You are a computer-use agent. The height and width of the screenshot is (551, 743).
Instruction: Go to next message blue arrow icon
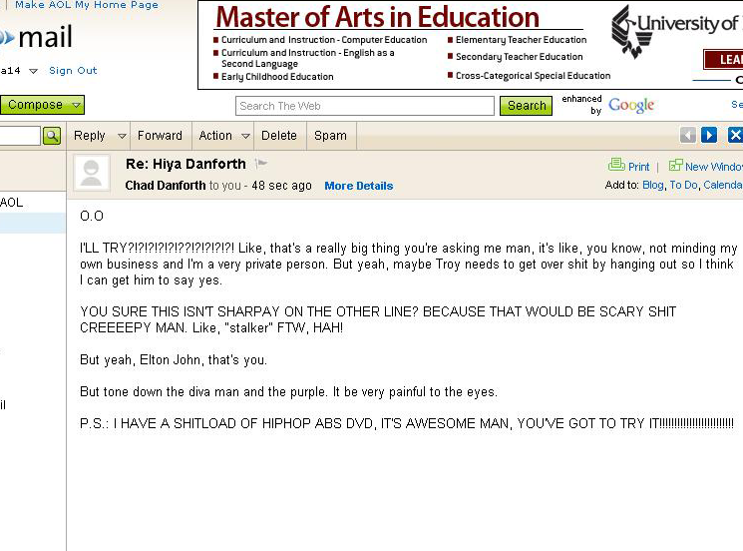coord(709,135)
